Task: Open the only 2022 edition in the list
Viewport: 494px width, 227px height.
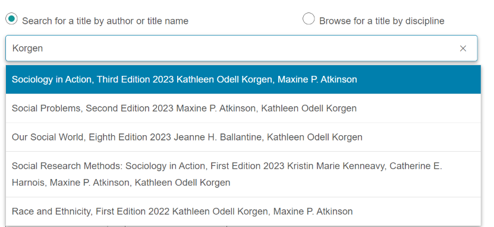Action: [x=243, y=212]
